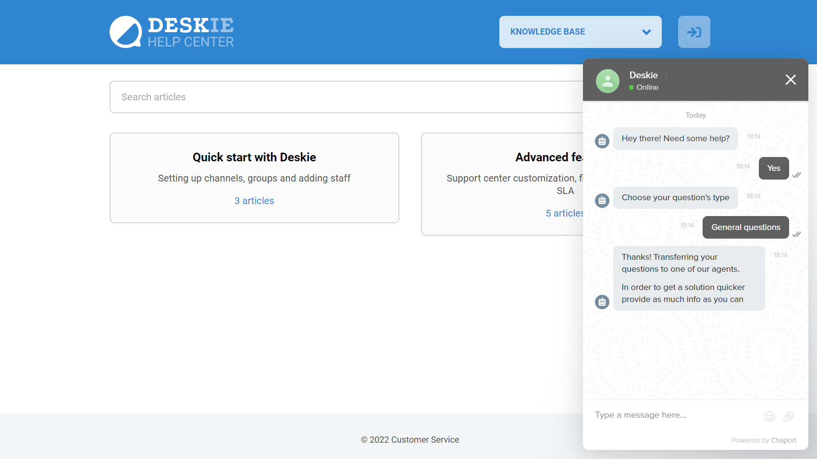
Task: Click the "Today" date label in chat
Action: pyautogui.click(x=695, y=115)
